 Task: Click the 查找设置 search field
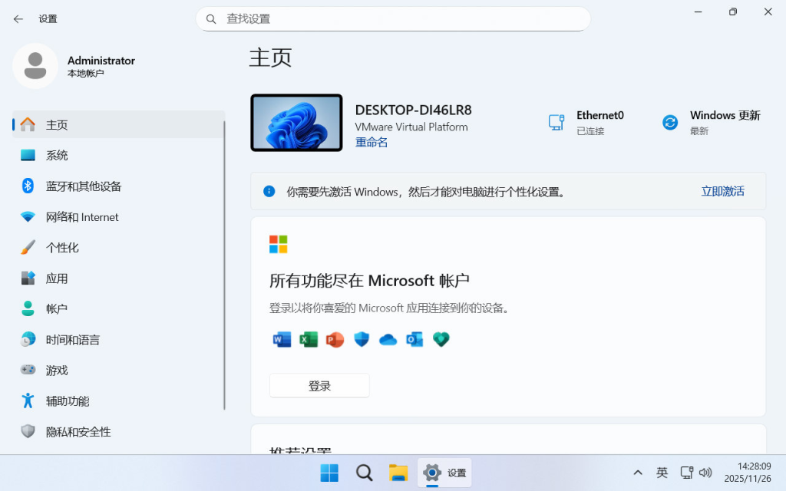coord(393,18)
